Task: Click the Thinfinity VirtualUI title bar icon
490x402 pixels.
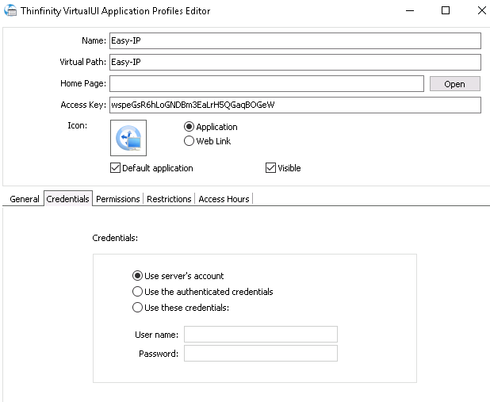Action: coord(10,10)
